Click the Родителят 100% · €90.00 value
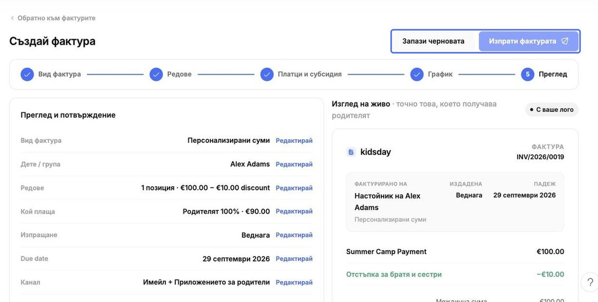The image size is (598, 302). [x=226, y=211]
